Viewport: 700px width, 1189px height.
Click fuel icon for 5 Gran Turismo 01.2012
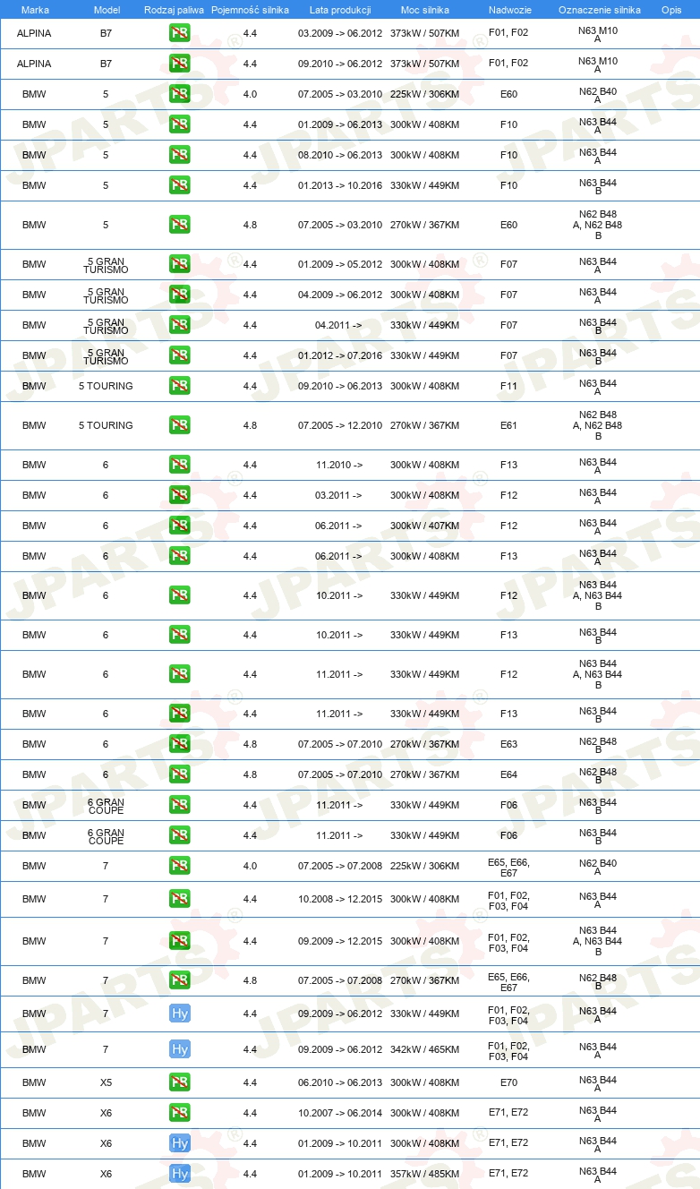pyautogui.click(x=179, y=356)
